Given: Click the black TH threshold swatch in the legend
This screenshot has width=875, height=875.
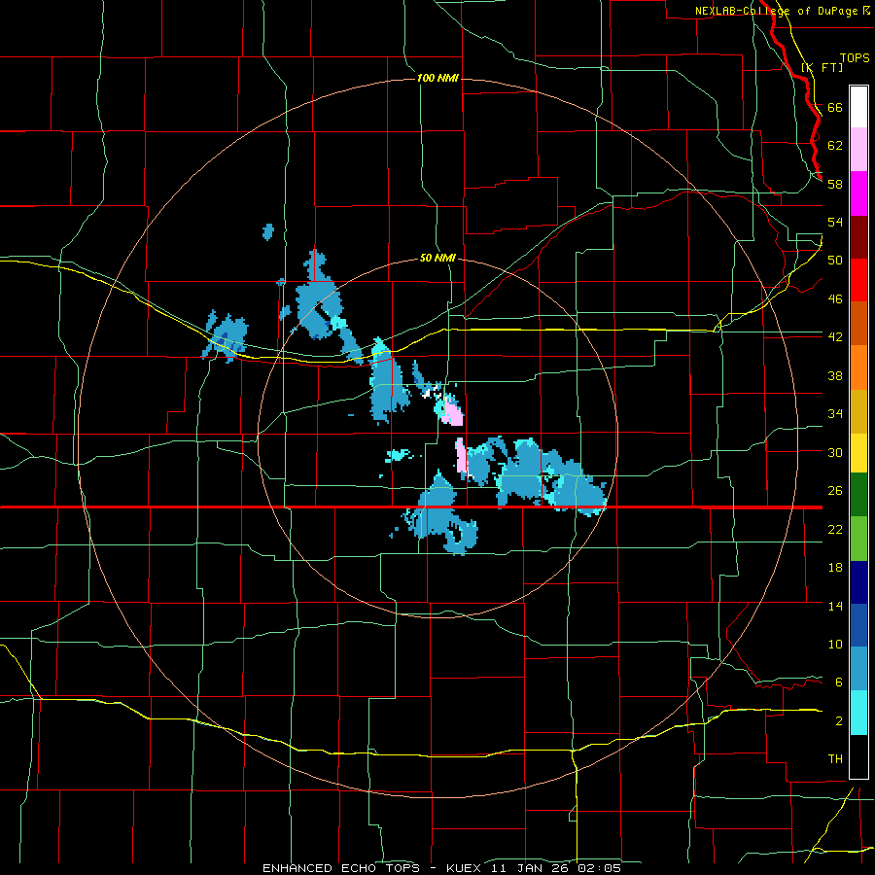Looking at the screenshot, I should click(x=858, y=756).
